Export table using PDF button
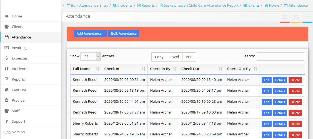 pos(189,57)
